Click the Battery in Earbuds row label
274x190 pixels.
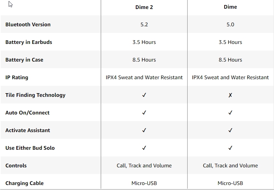point(29,42)
